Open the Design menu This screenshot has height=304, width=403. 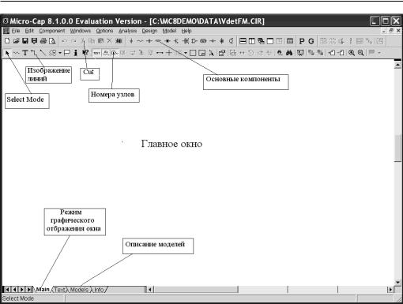149,31
